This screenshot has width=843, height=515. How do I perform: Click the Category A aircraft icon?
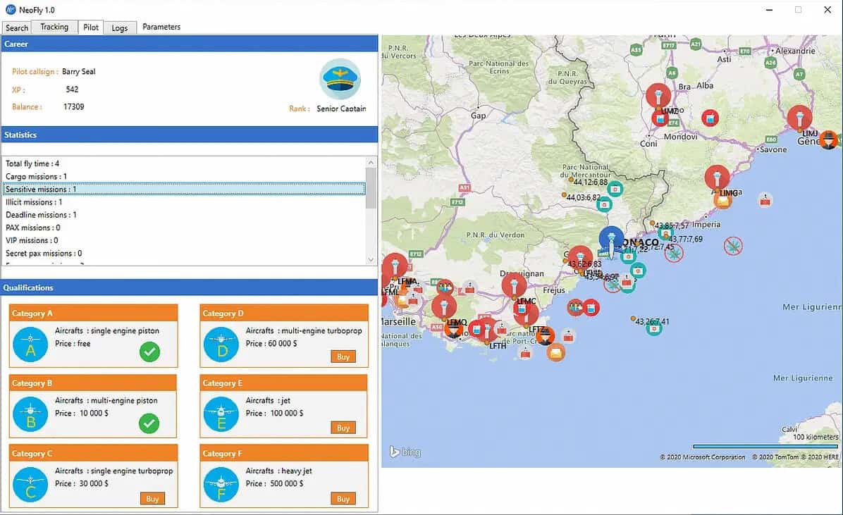click(x=30, y=344)
